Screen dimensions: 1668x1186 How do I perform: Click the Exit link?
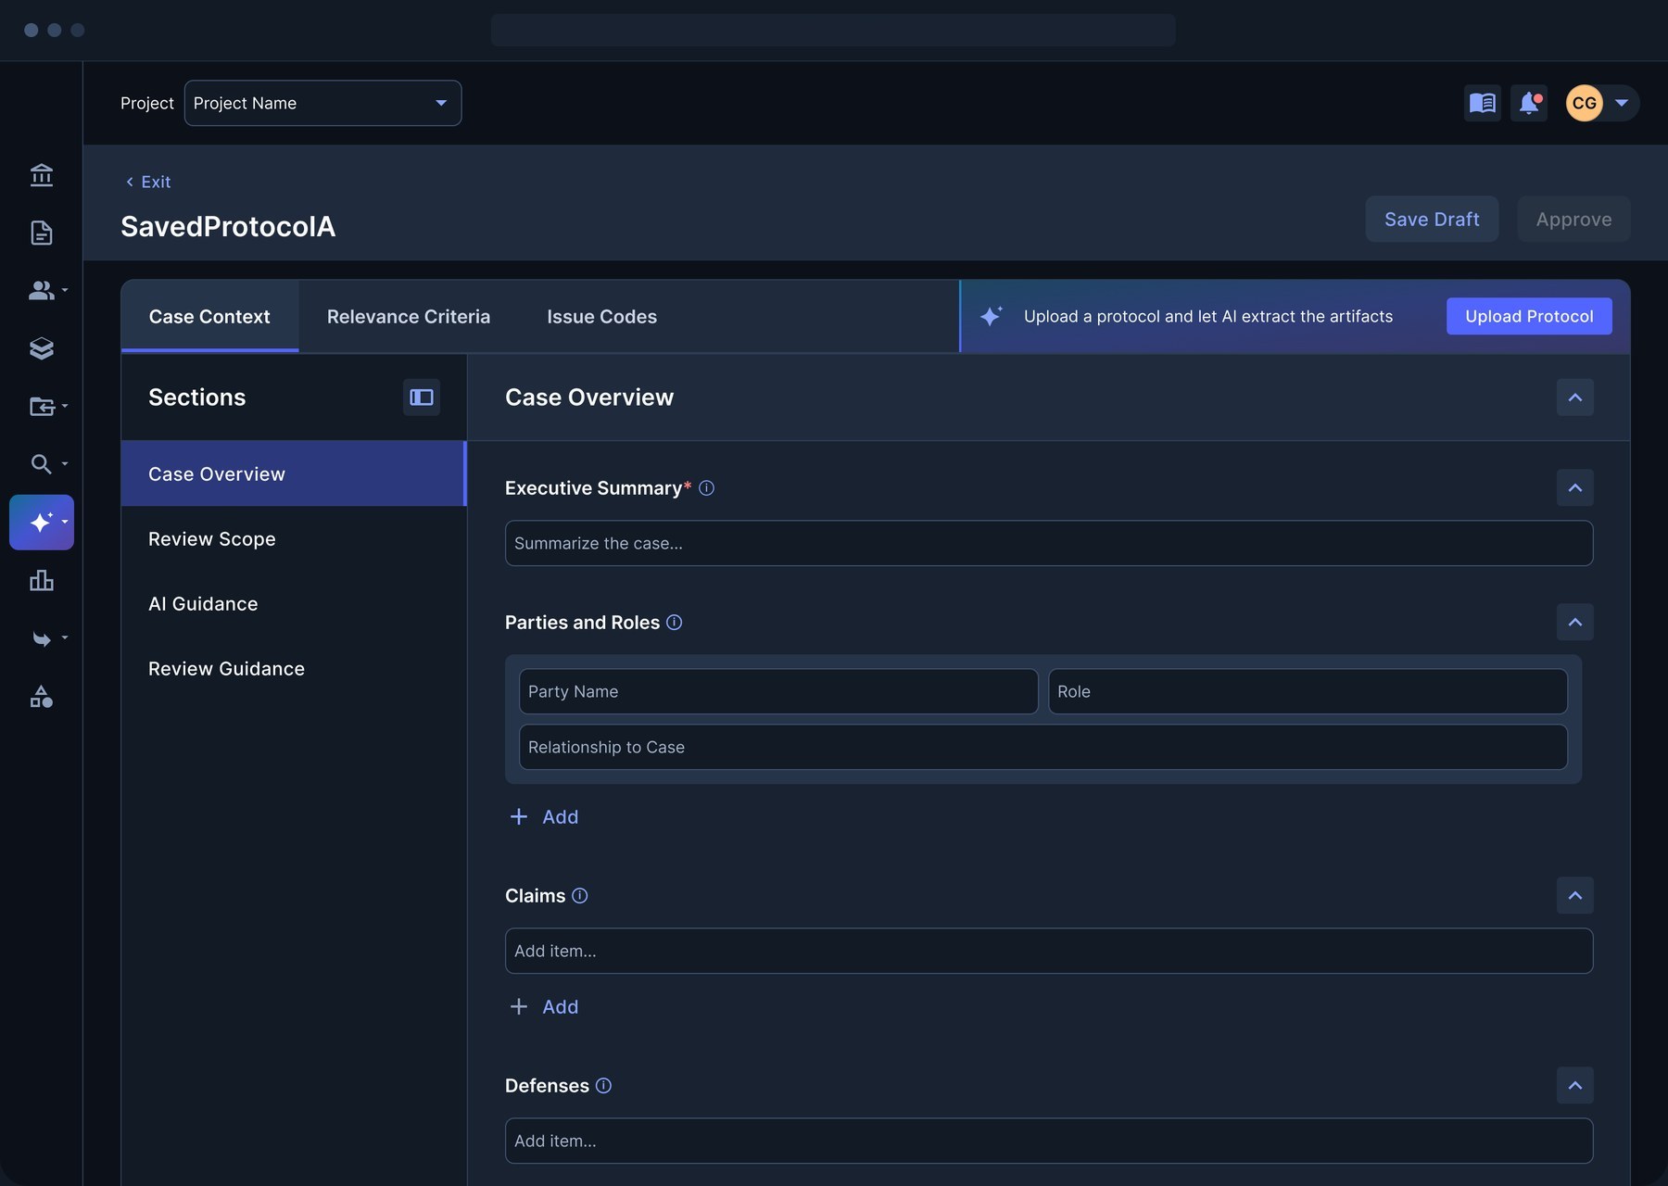coord(148,183)
